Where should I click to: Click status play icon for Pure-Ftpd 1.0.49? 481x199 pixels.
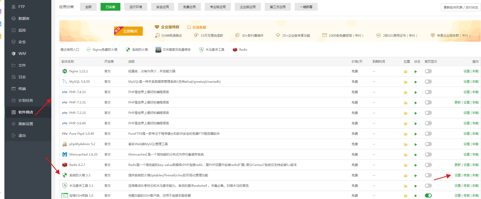pos(416,134)
